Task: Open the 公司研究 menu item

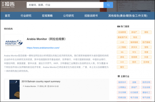Action: click(x=68, y=16)
